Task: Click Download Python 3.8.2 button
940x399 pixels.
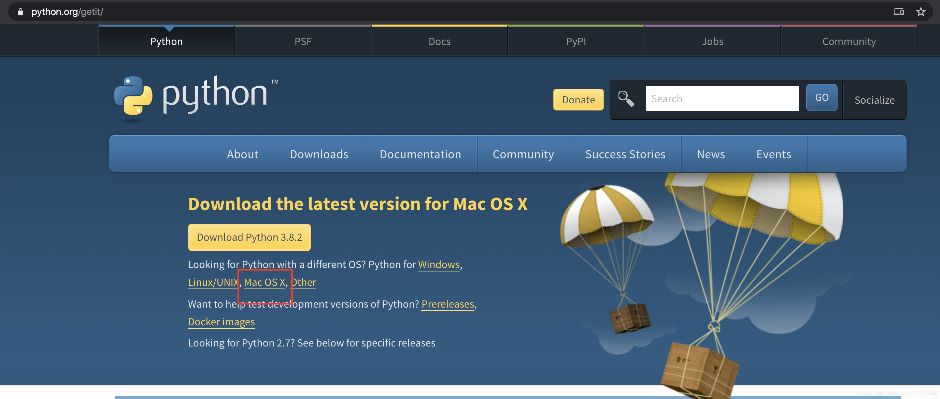Action: (x=249, y=237)
